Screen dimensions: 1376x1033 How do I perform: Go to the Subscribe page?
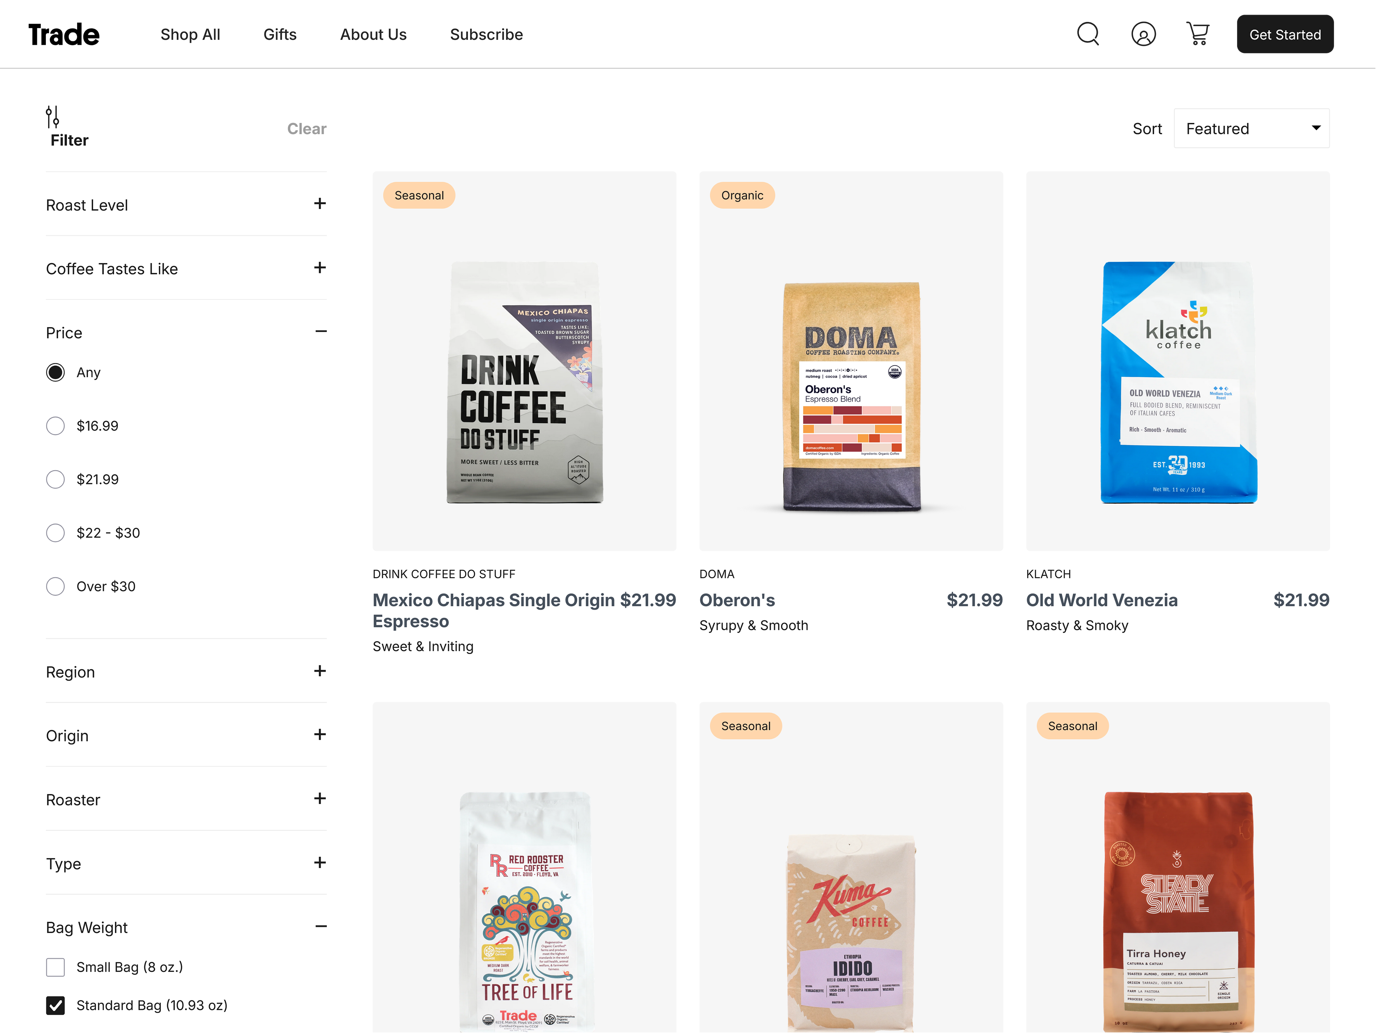(486, 35)
